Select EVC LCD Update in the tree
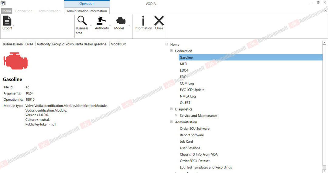328x173 pixels. tap(192, 90)
